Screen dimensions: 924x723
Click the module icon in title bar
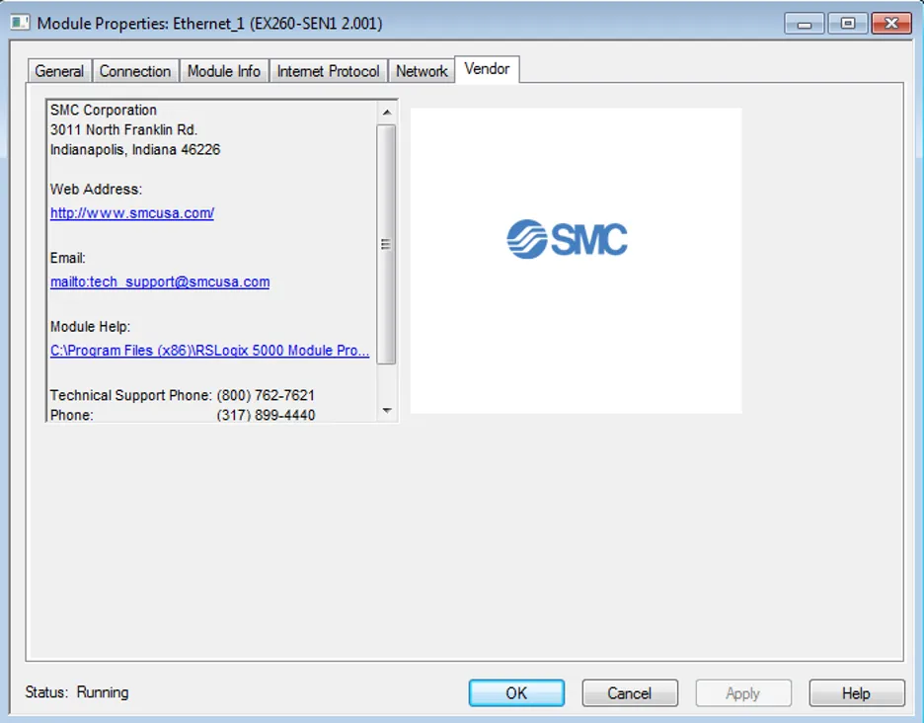coord(20,23)
